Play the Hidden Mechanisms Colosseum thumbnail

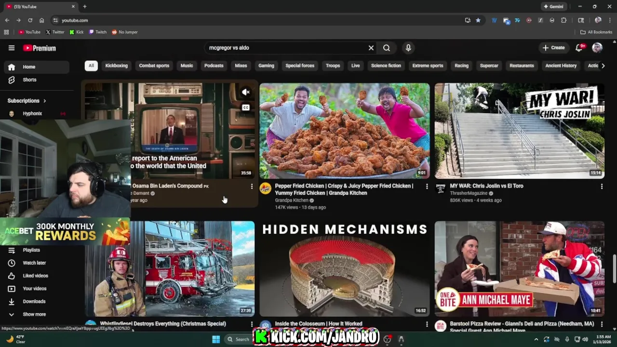click(x=345, y=268)
